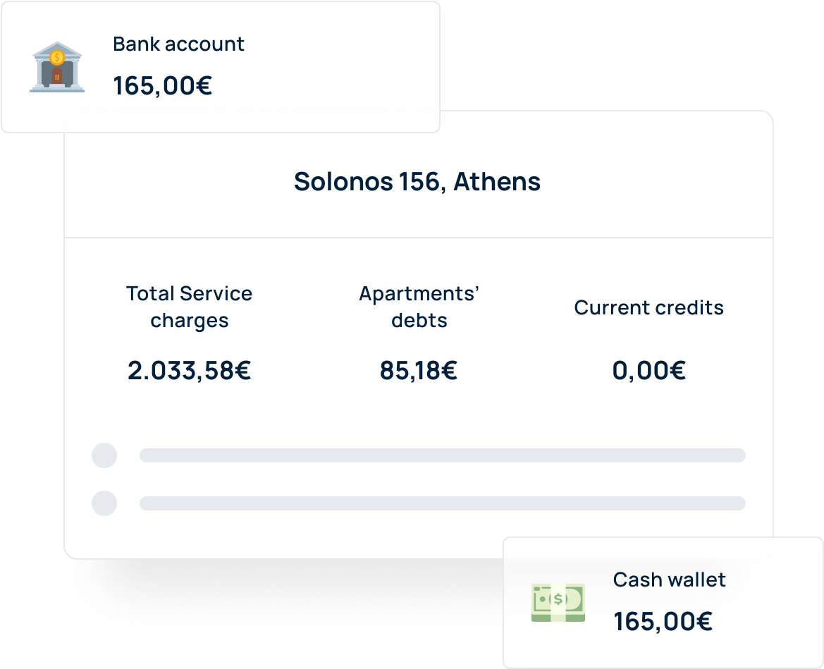The height and width of the screenshot is (669, 824).
Task: Click the Total Service charges label
Action: click(189, 307)
